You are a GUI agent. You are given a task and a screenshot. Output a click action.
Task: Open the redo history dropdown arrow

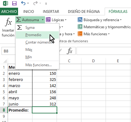click(40, 3)
